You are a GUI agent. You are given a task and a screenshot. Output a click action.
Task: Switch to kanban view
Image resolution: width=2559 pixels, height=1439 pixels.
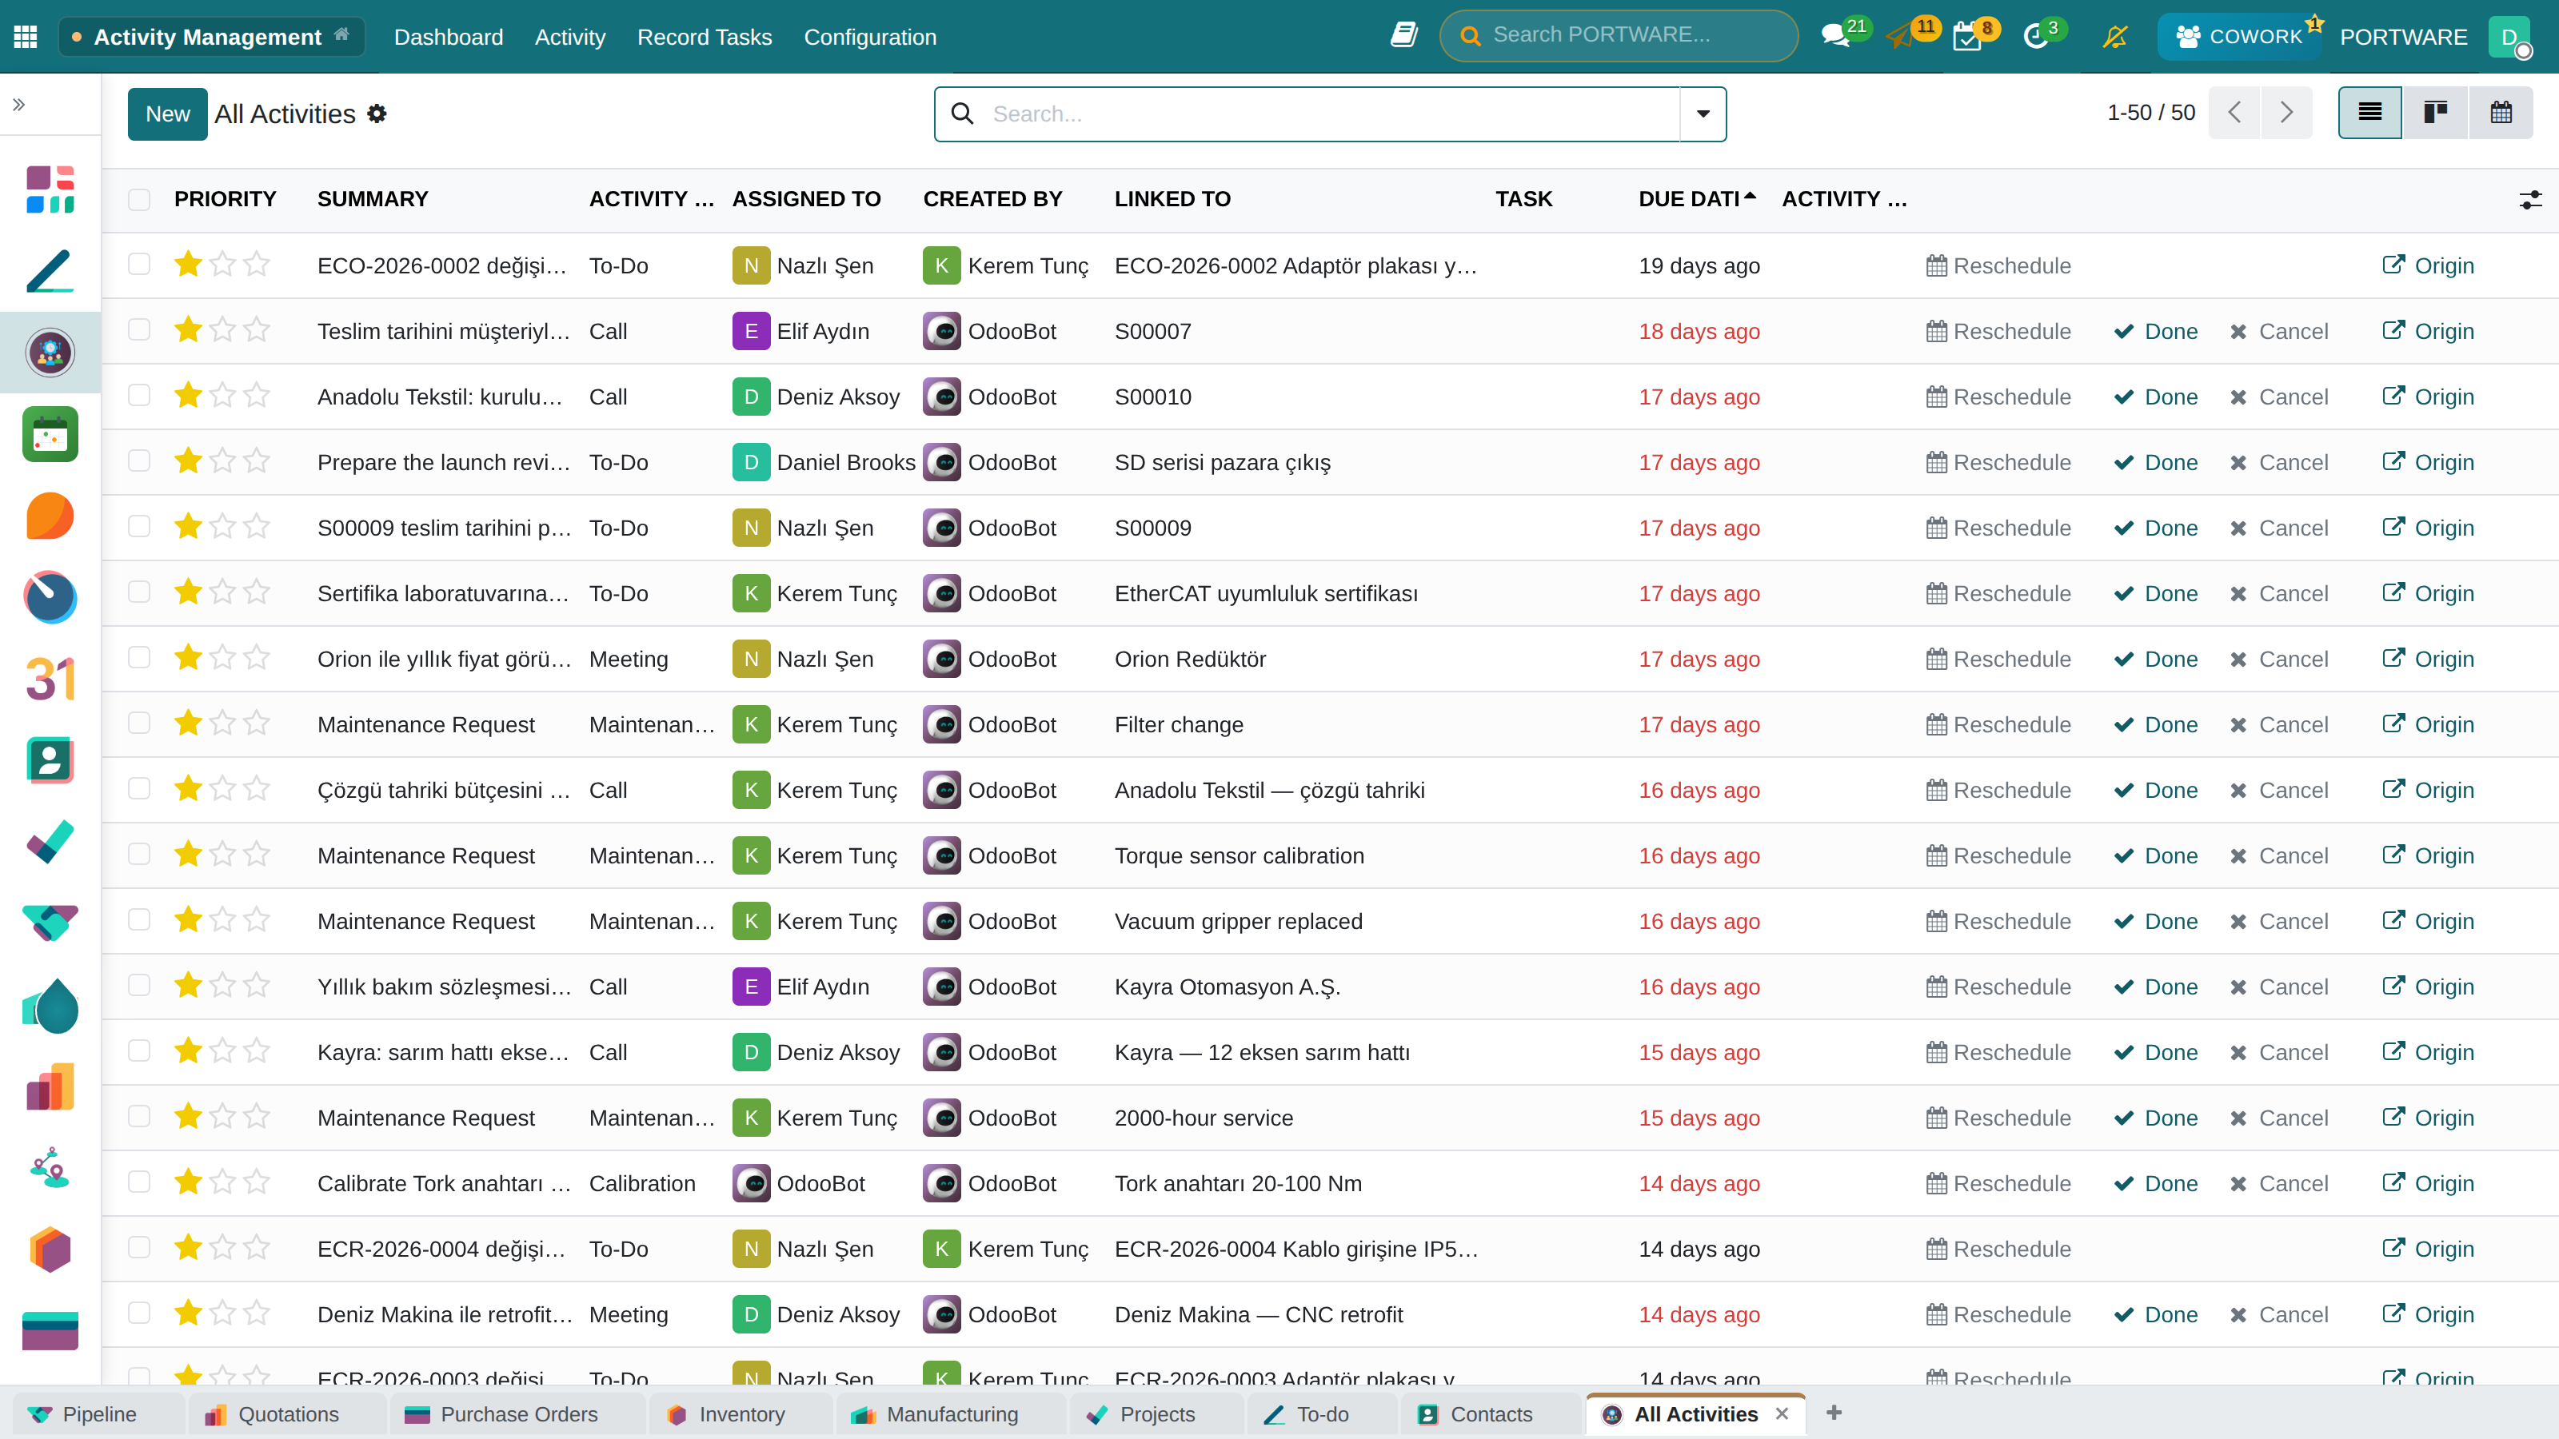2435,112
